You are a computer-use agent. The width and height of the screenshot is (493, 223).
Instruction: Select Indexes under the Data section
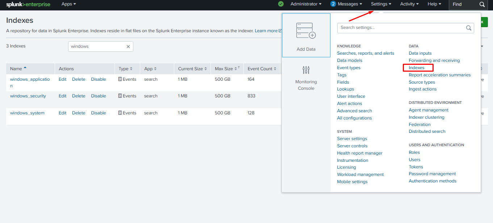tap(418, 67)
